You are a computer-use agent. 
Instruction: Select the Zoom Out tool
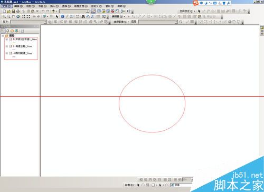click(8, 16)
